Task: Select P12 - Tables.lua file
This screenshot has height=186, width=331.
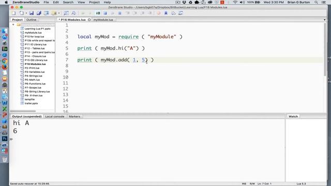Action: (35, 48)
